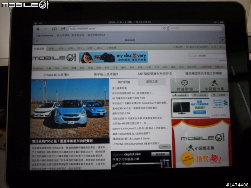Select the 討論群組 tab in top site bar
The image size is (251, 188).
click(x=39, y=49)
